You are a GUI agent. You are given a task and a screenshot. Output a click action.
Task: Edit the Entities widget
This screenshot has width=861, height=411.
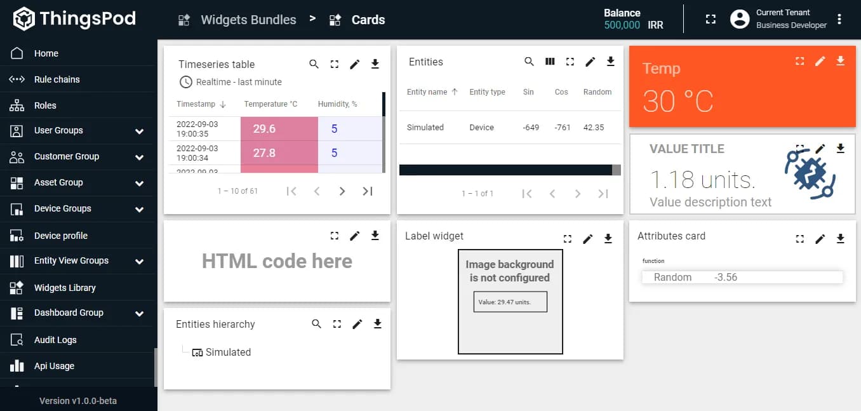coord(590,62)
